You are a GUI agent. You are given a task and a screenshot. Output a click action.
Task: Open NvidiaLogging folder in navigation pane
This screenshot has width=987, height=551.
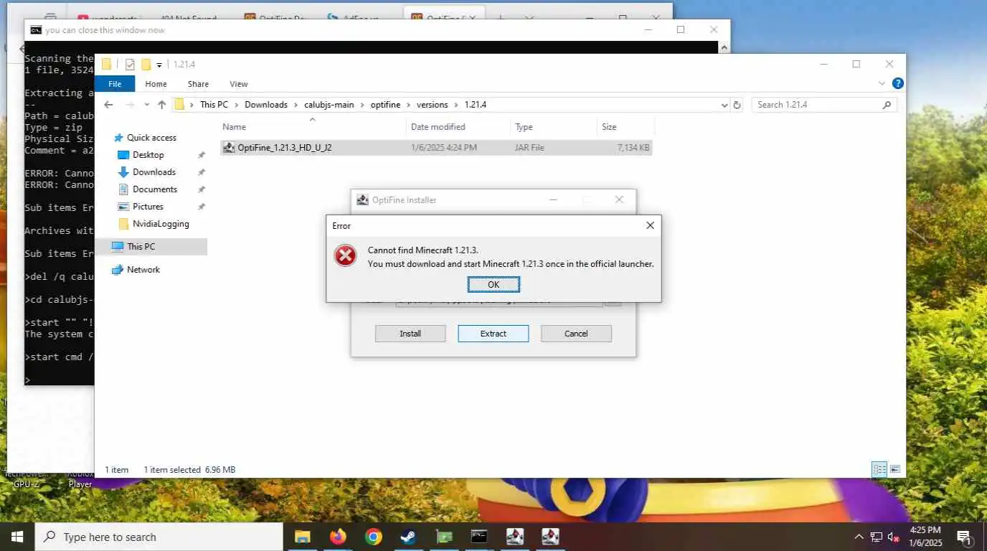(161, 224)
